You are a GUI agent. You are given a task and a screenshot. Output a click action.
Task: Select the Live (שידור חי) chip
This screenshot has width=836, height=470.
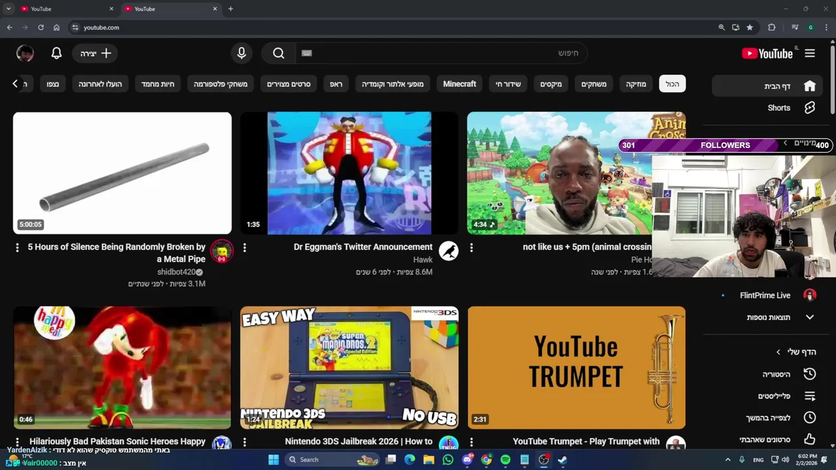tap(507, 84)
